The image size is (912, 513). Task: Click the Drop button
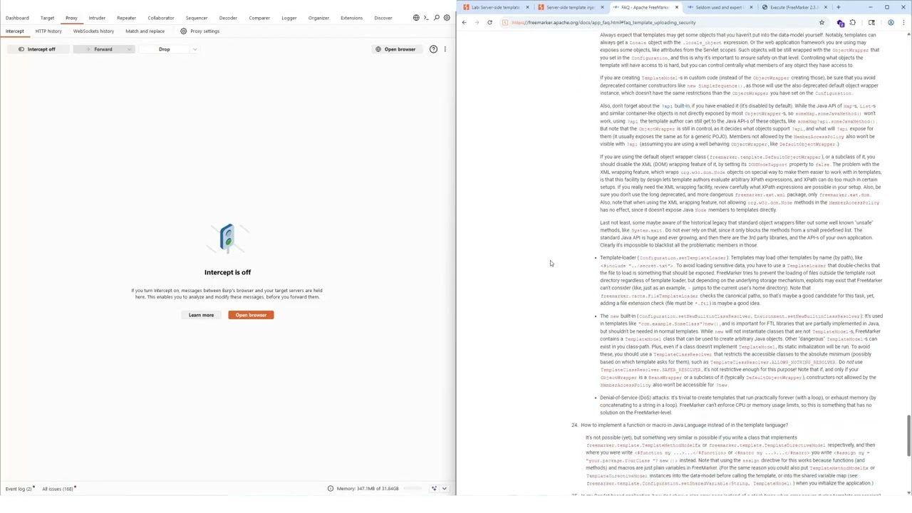click(x=165, y=49)
